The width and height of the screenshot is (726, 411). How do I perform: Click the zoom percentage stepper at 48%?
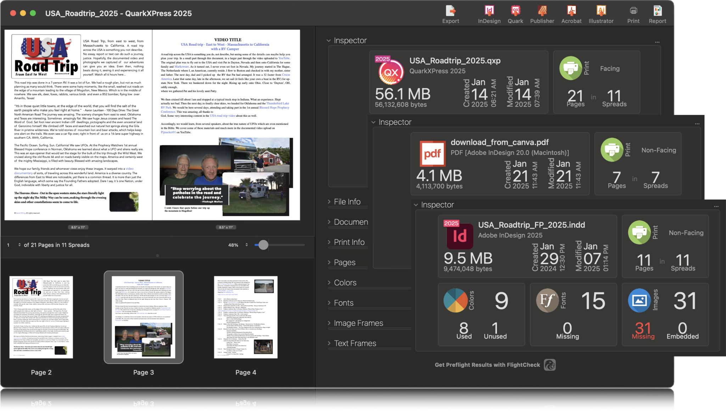pyautogui.click(x=246, y=245)
